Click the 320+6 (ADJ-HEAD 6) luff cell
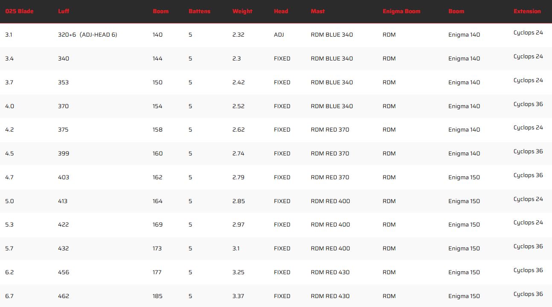The width and height of the screenshot is (552, 307). click(x=87, y=35)
